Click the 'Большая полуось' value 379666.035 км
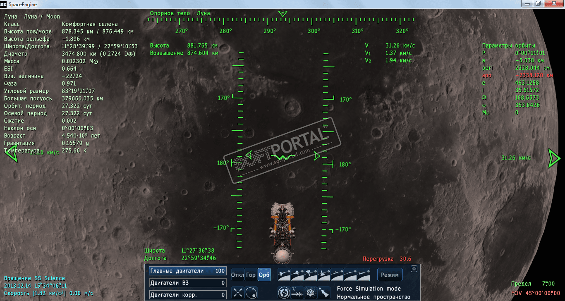 (x=82, y=98)
